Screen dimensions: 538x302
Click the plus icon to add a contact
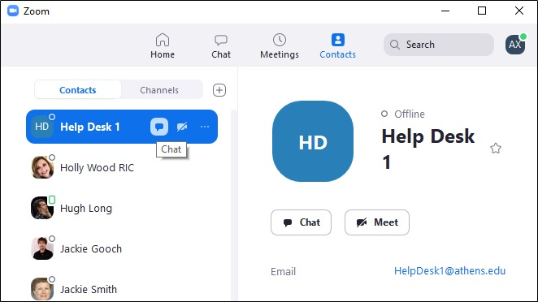click(219, 90)
